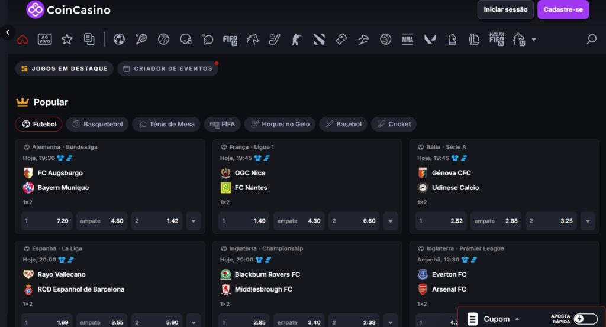Image resolution: width=606 pixels, height=327 pixels.
Task: Expand more markets for Augsburgo vs Bayern
Action: [x=194, y=221]
